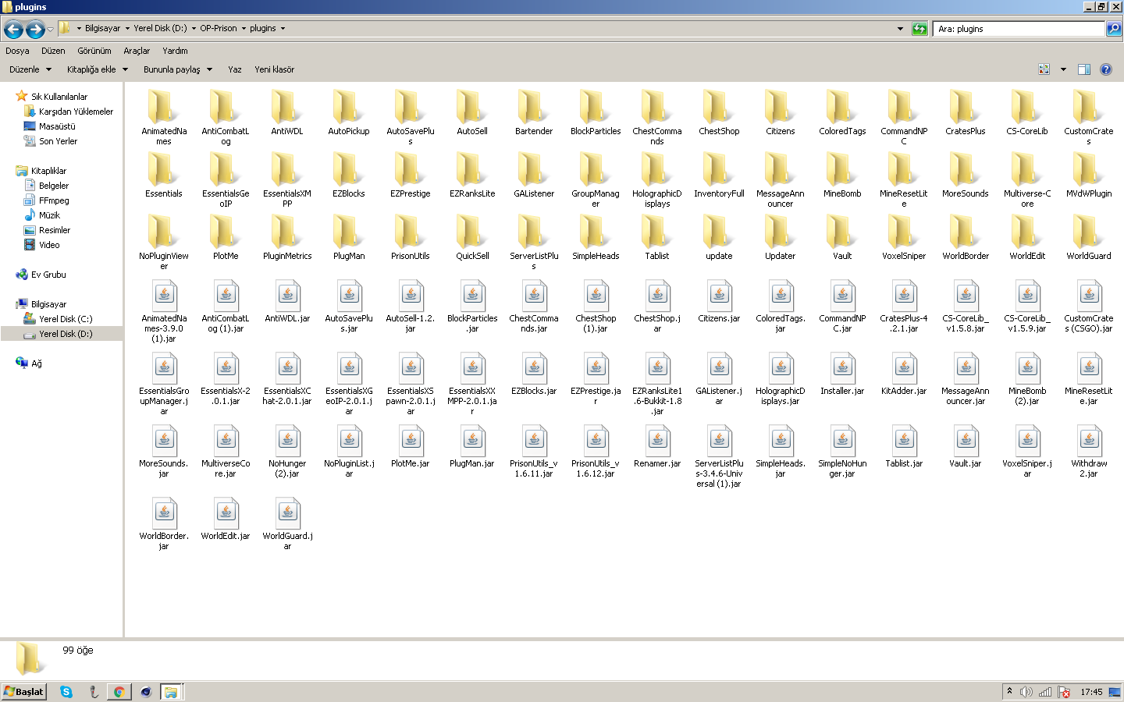This screenshot has width=1124, height=702.
Task: Open the Müzik library in the sidebar
Action: (x=42, y=215)
